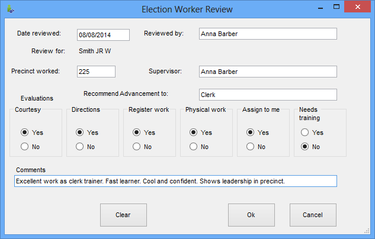The height and width of the screenshot is (239, 375).
Task: Confirm the review with Ok button
Action: tap(251, 215)
